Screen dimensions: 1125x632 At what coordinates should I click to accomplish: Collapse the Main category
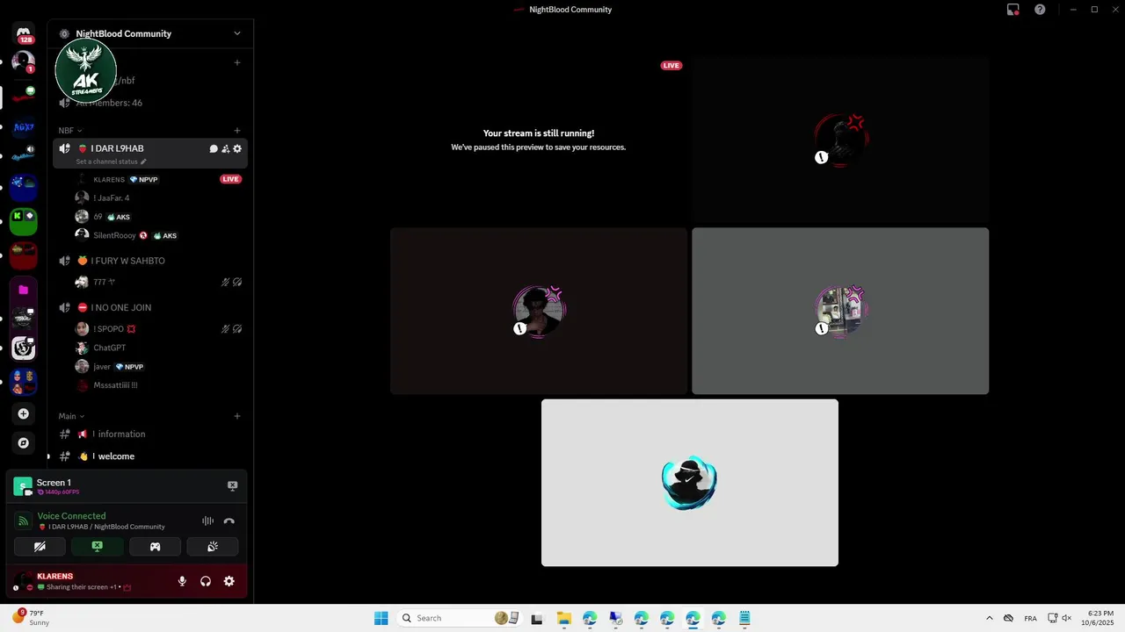[x=71, y=416]
